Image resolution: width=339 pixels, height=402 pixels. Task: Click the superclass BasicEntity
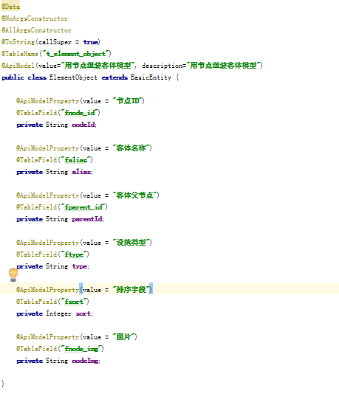[151, 77]
